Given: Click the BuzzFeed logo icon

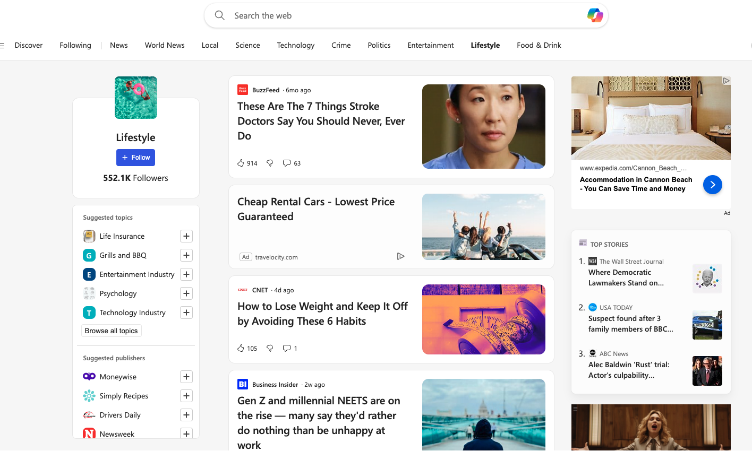Looking at the screenshot, I should [243, 90].
